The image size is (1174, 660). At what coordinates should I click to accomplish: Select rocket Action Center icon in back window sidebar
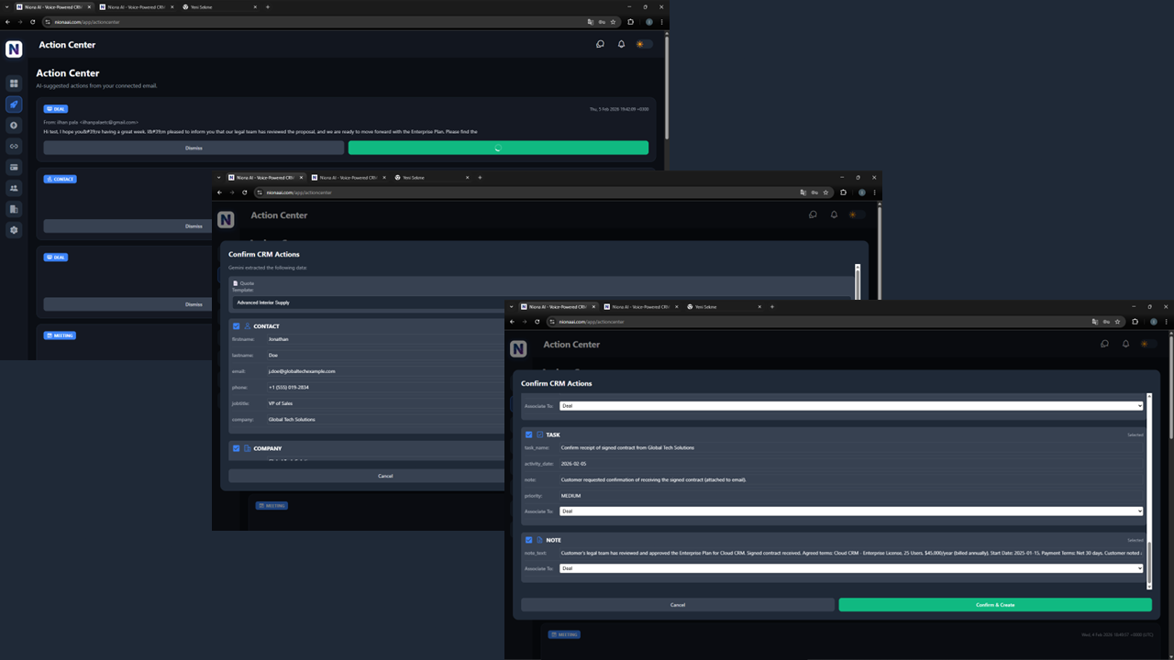[x=14, y=104]
